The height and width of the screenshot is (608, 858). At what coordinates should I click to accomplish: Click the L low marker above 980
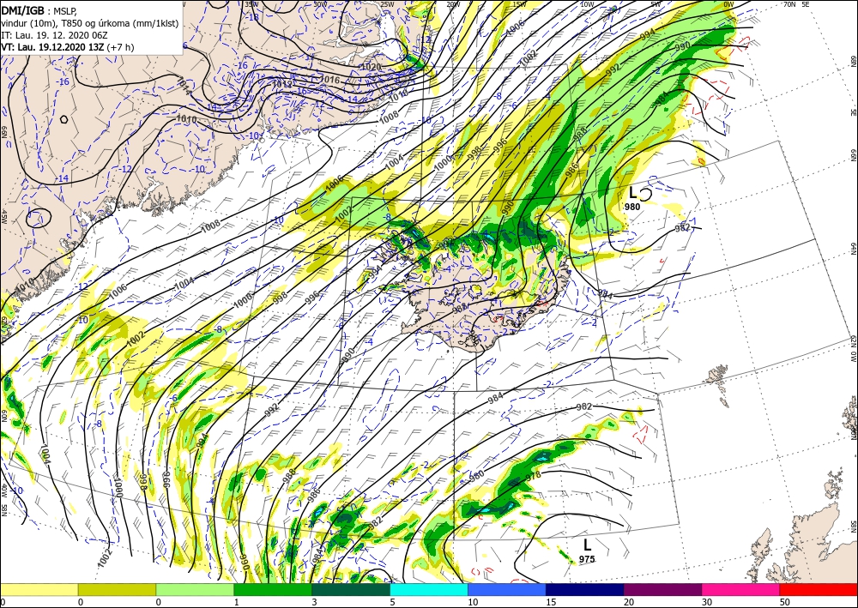(632, 193)
